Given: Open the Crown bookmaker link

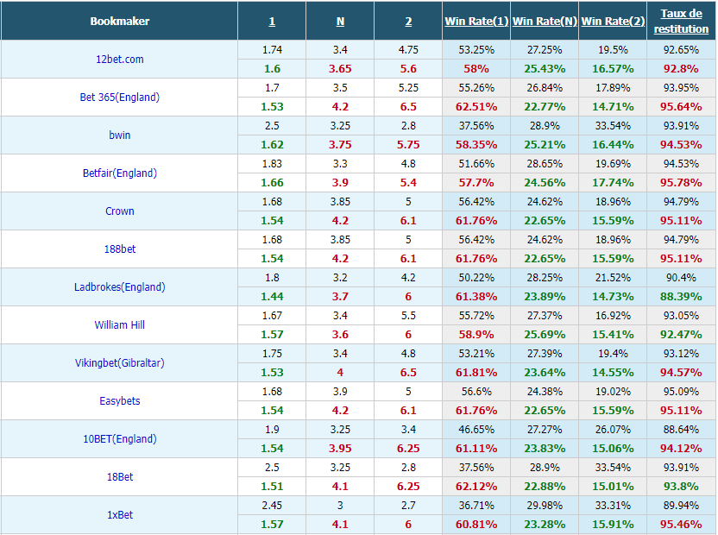Looking at the screenshot, I should coord(119,211).
